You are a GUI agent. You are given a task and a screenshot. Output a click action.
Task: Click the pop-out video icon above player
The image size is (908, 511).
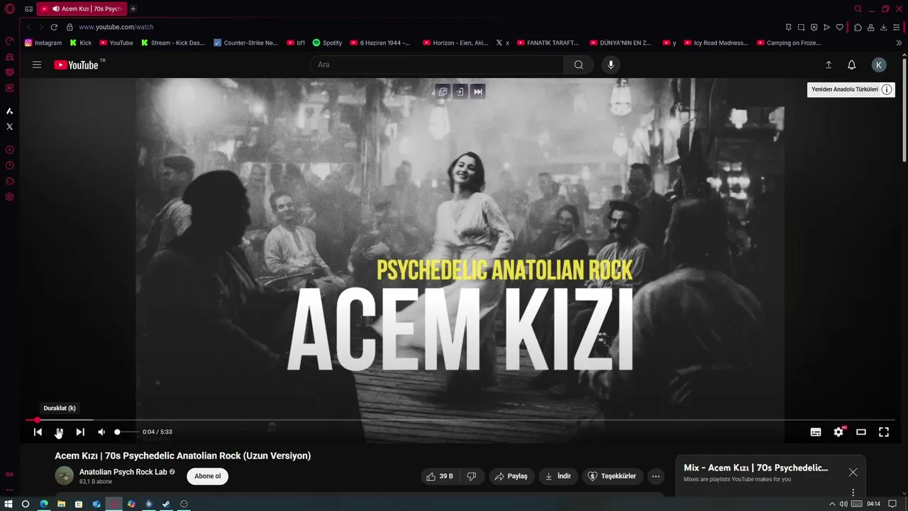pyautogui.click(x=443, y=92)
